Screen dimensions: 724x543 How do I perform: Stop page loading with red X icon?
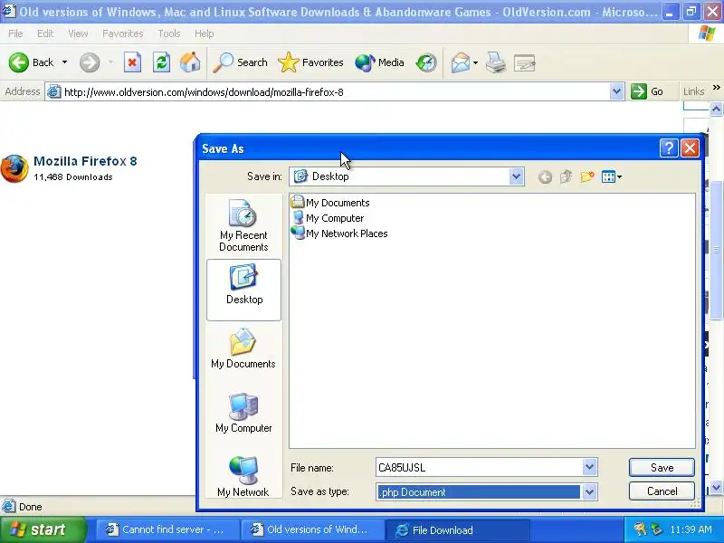tap(132, 62)
